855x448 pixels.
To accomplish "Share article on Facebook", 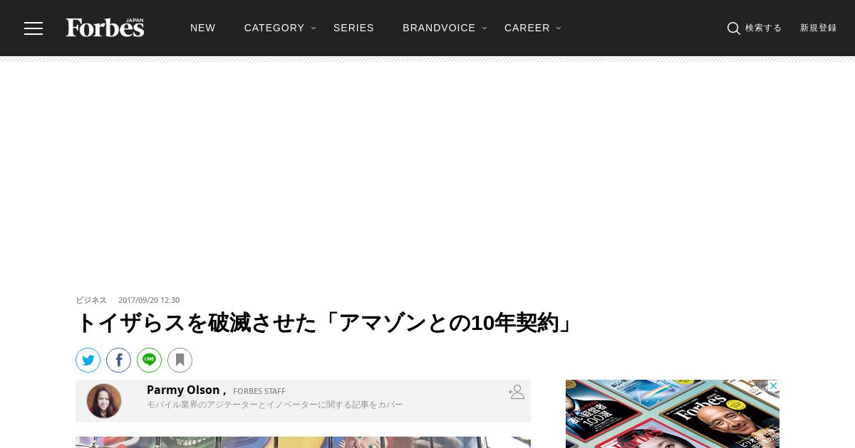I will point(119,360).
